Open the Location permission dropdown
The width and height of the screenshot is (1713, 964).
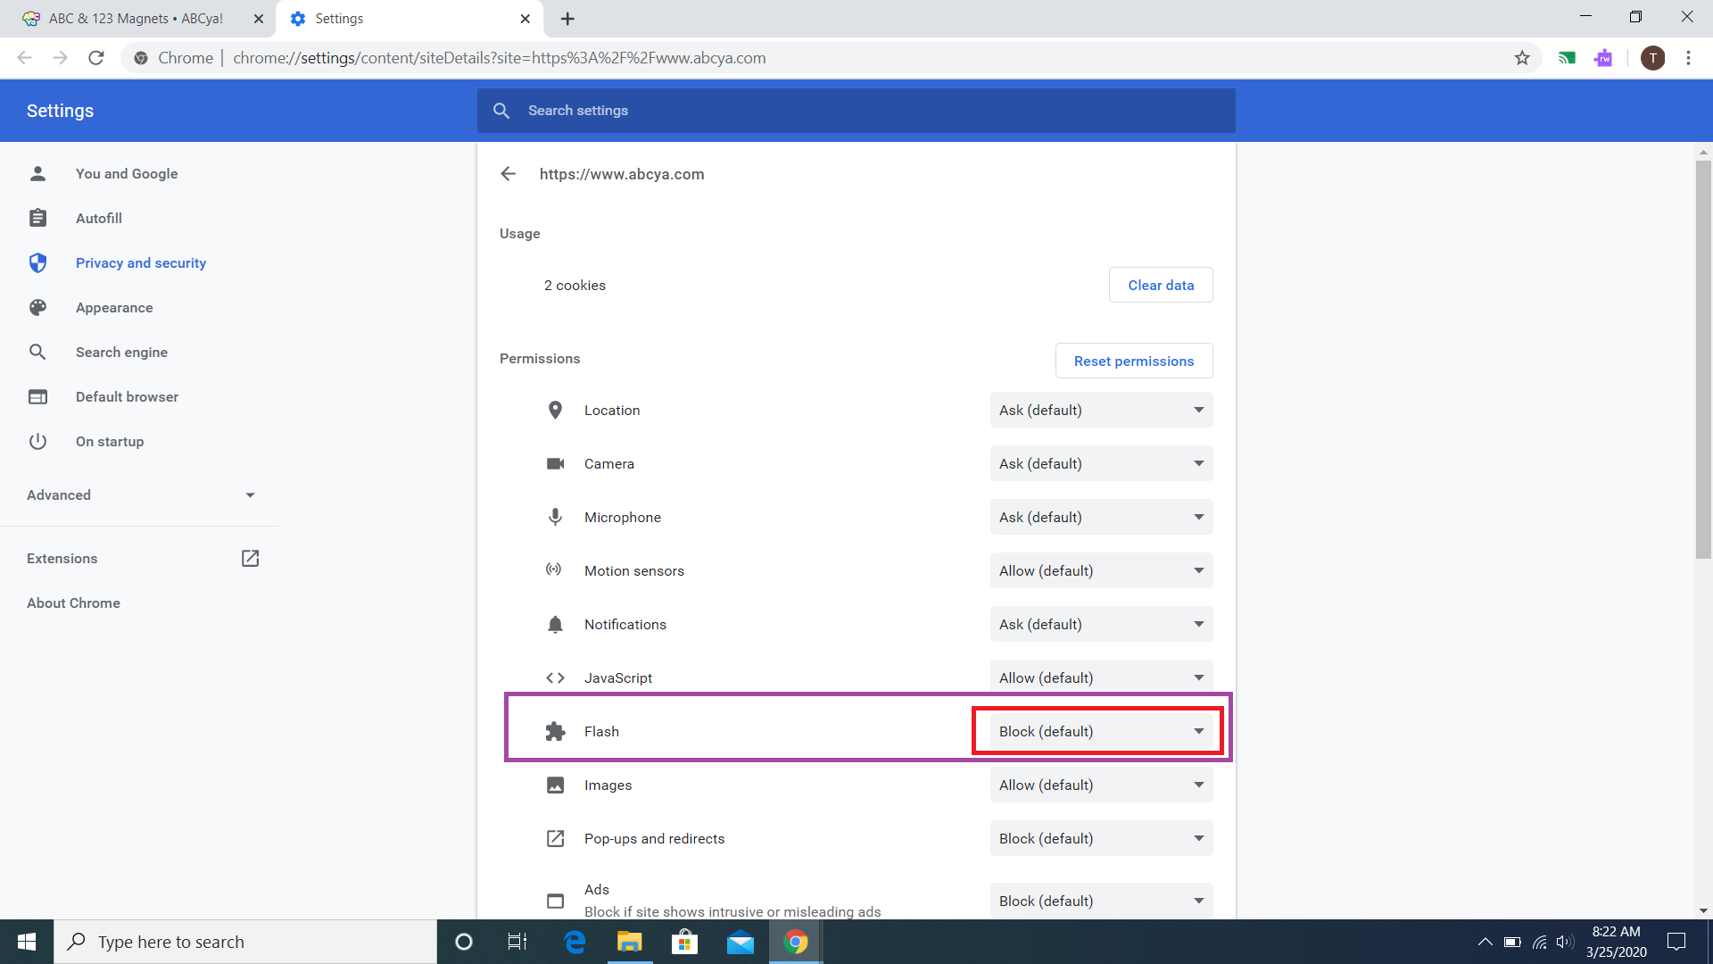tap(1100, 411)
